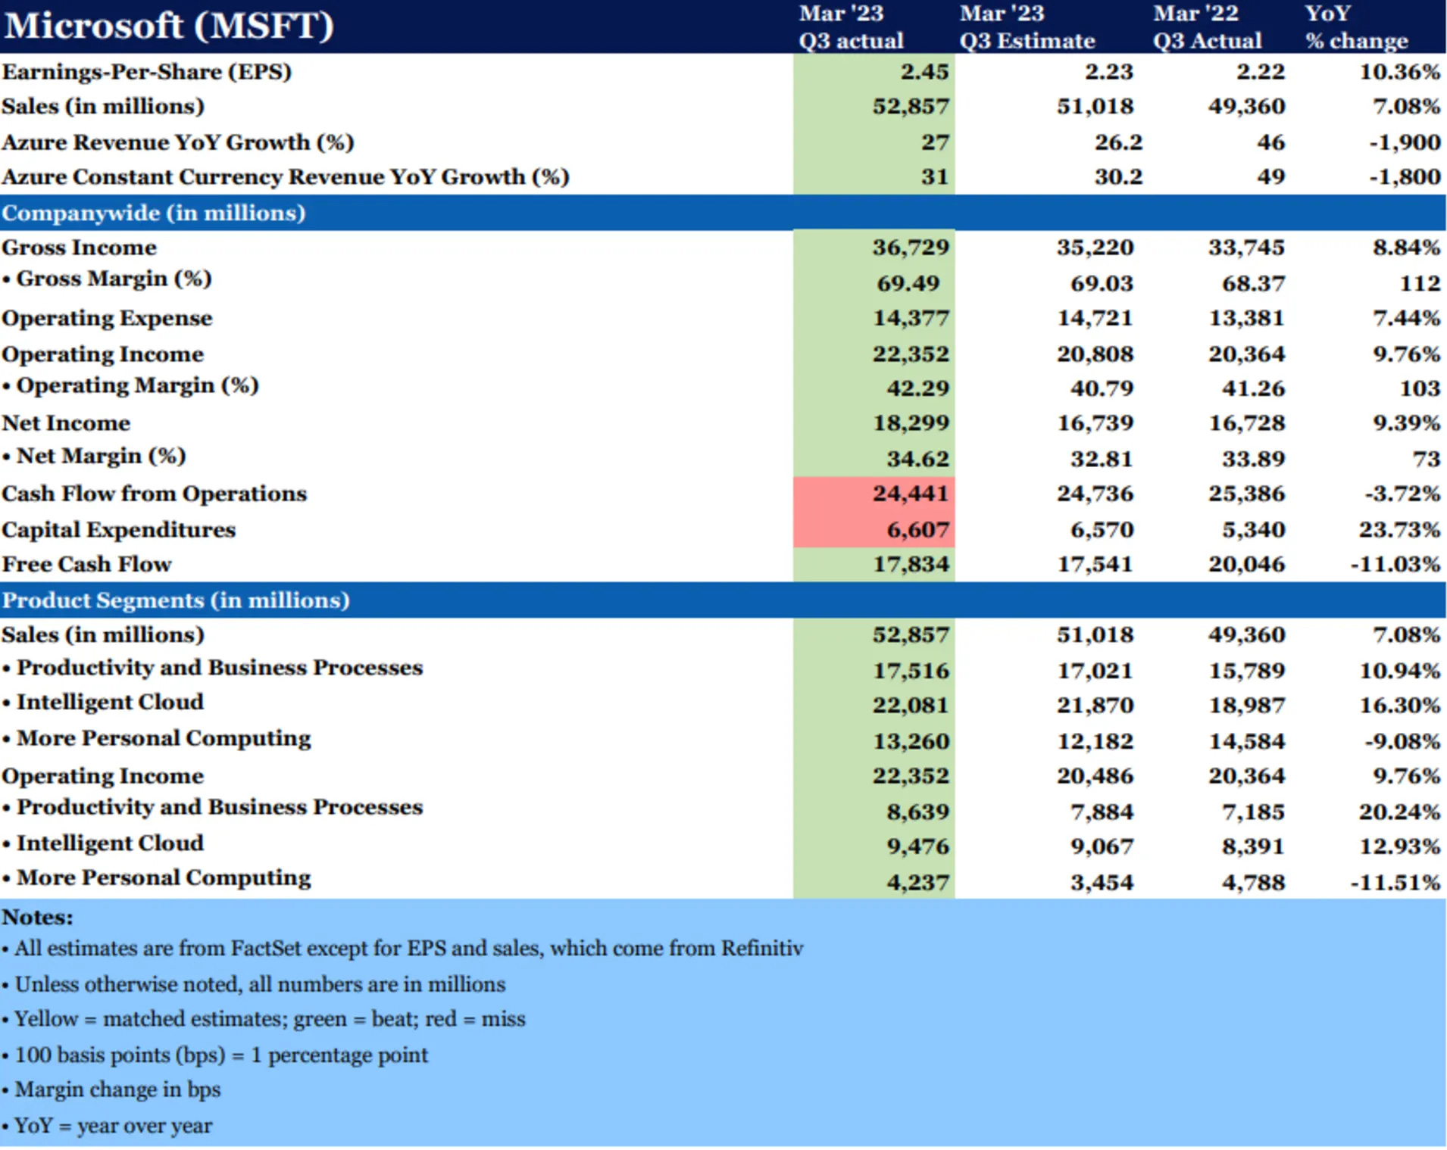
Task: Click Azure Revenue actual value 27
Action: [935, 142]
